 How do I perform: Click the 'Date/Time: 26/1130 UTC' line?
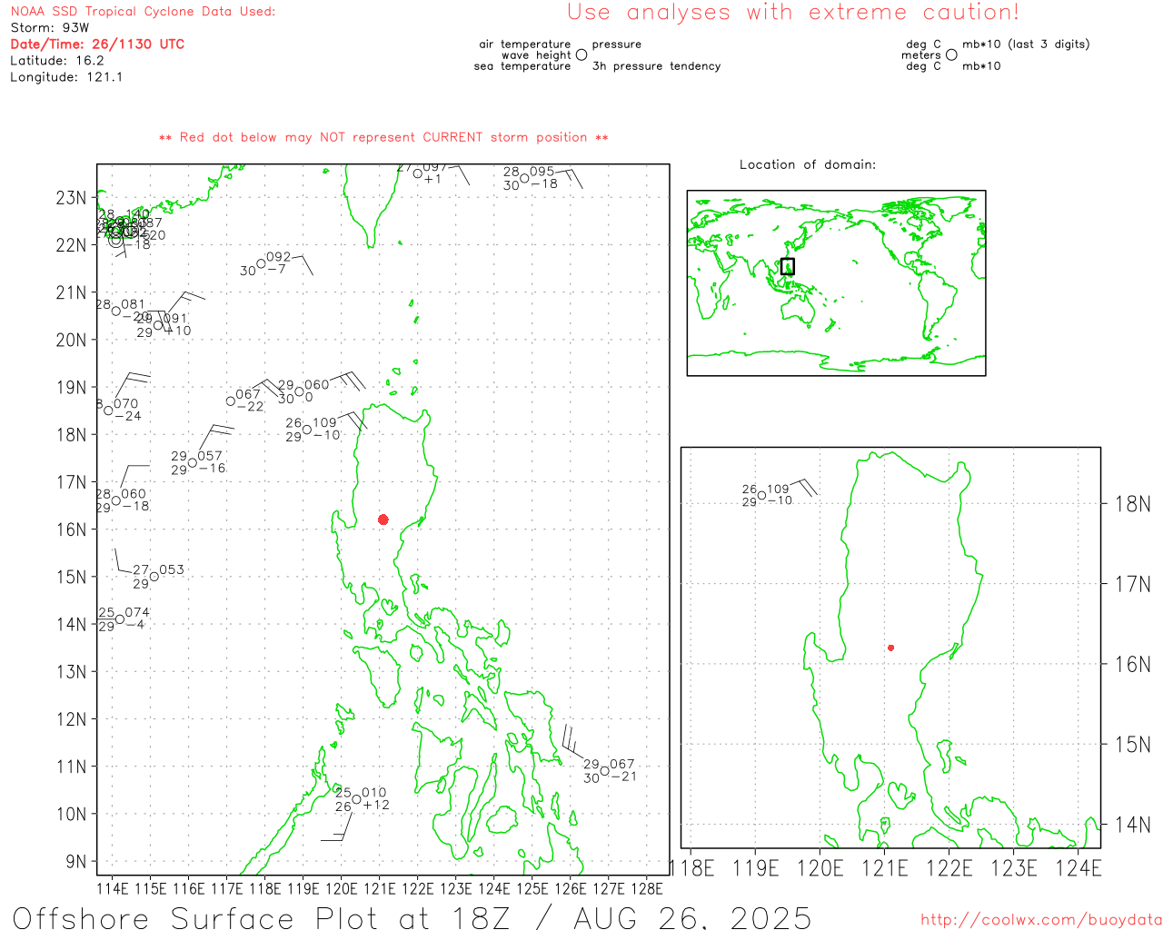[97, 45]
